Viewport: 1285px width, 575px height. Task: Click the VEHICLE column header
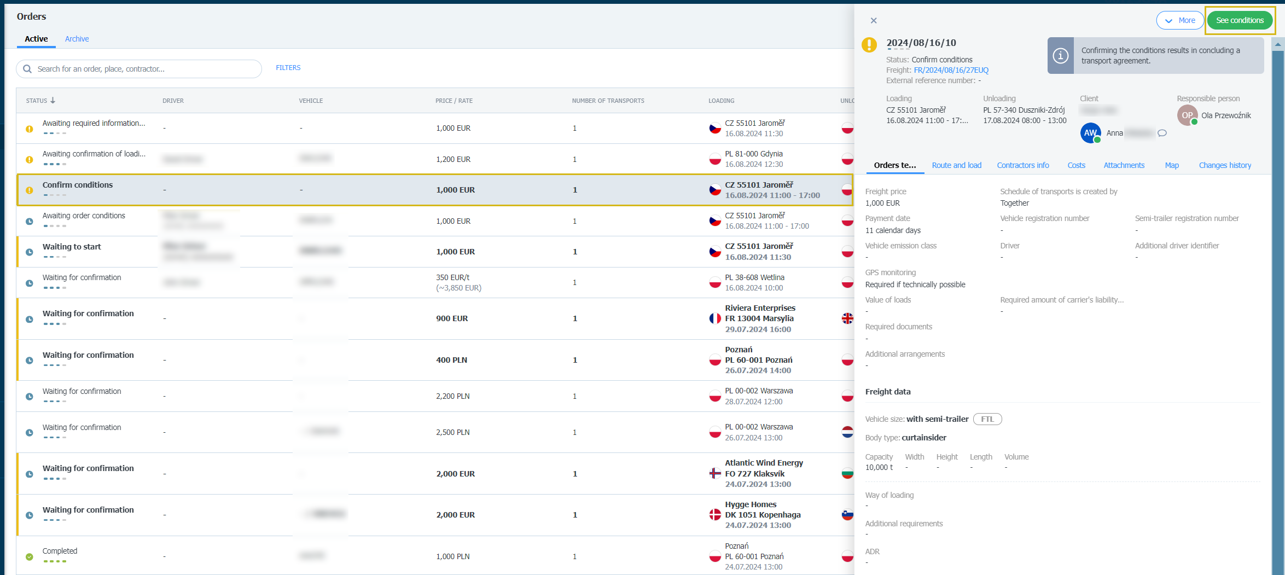click(x=311, y=101)
